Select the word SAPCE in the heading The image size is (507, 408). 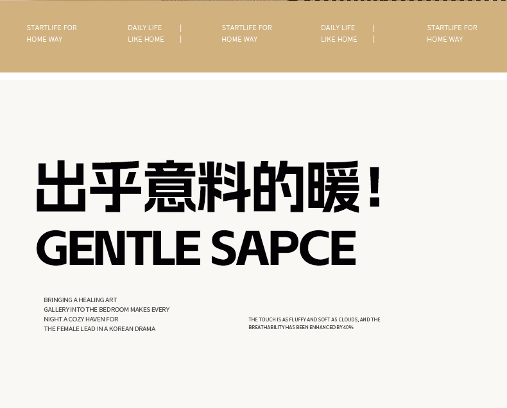click(x=284, y=248)
